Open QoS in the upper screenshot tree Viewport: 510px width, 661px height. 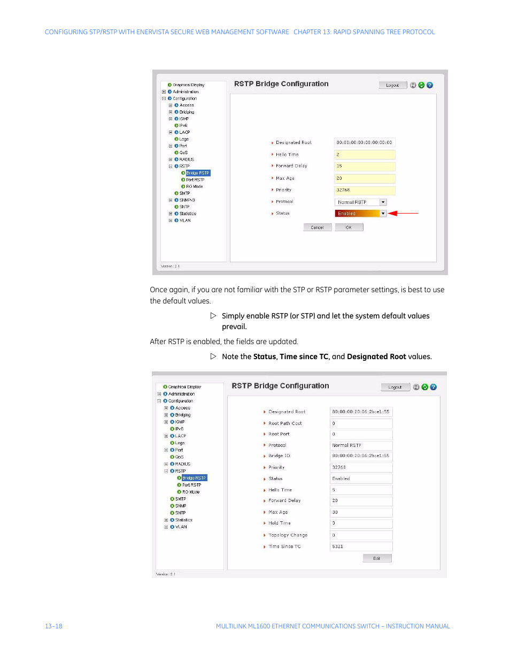(183, 153)
